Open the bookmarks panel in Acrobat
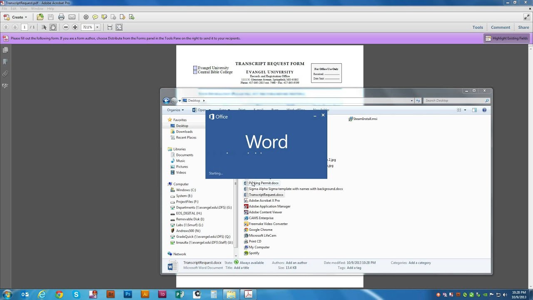The height and width of the screenshot is (300, 533). 5,62
